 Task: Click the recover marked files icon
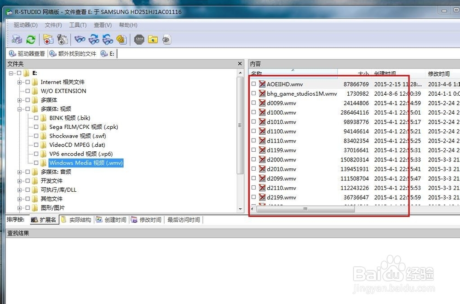62,39
